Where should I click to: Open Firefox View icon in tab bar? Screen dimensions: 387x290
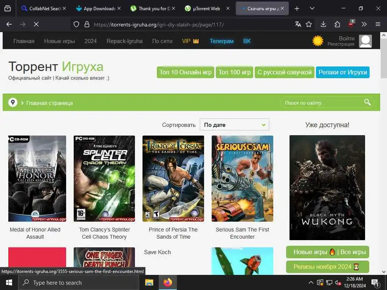[x=8, y=8]
